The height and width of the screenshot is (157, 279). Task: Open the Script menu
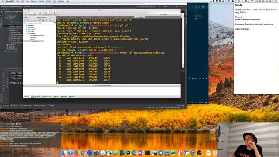click(x=48, y=1)
